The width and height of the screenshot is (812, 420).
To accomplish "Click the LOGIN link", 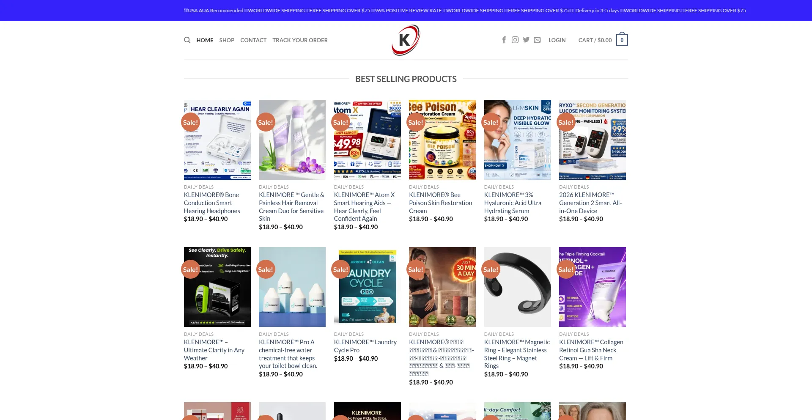I will [557, 40].
